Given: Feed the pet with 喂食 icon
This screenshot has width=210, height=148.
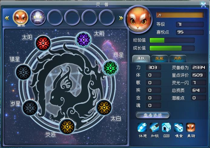Looking at the screenshot, I should [x=179, y=127].
